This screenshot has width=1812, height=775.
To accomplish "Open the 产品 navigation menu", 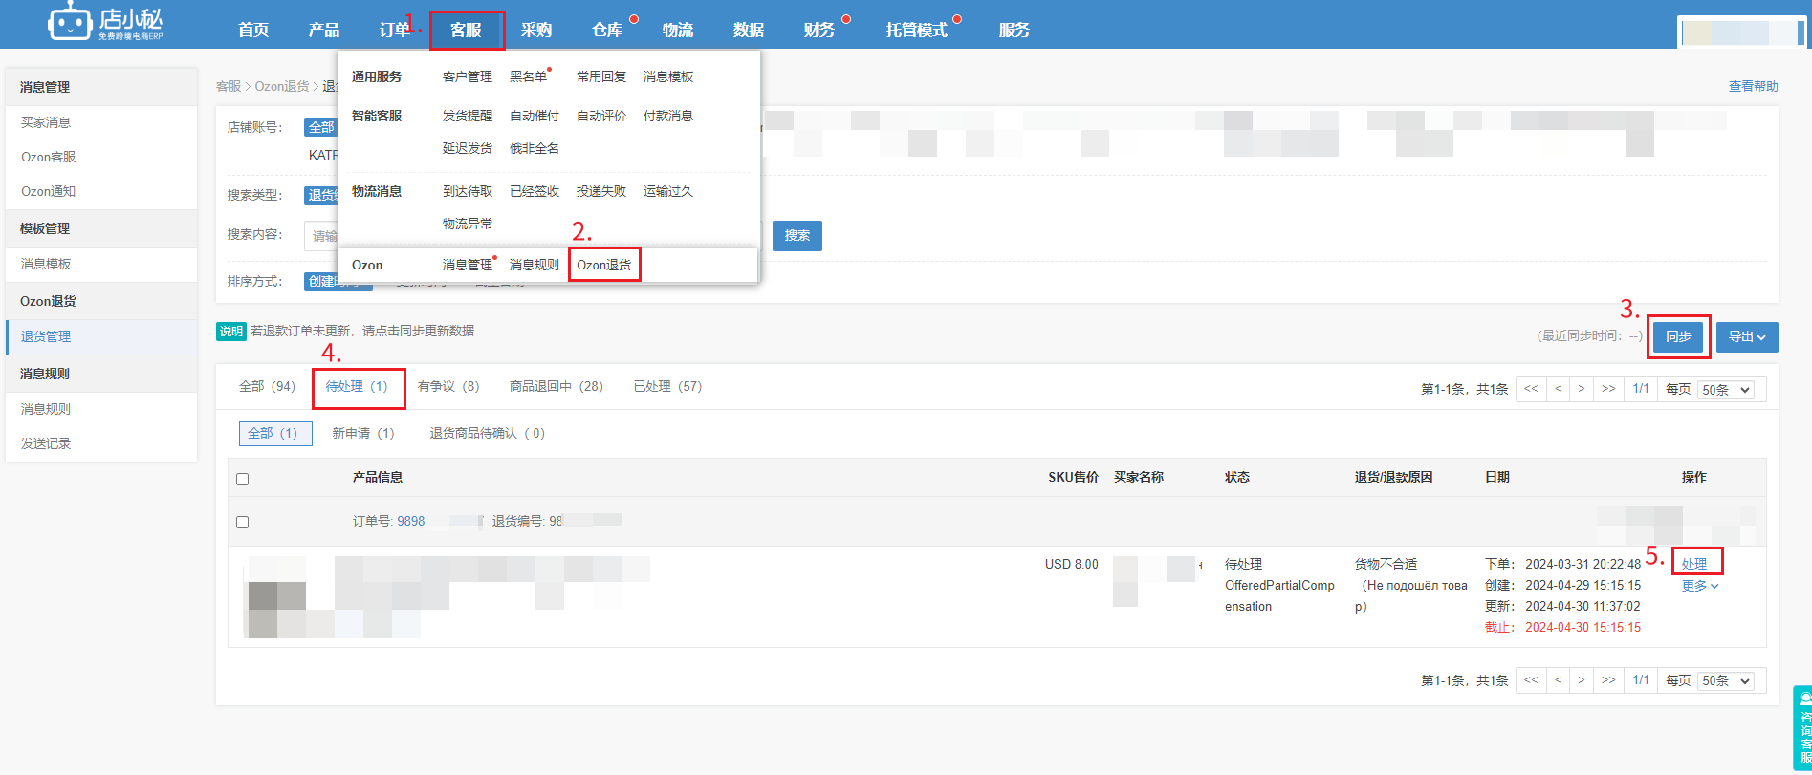I will point(324,30).
